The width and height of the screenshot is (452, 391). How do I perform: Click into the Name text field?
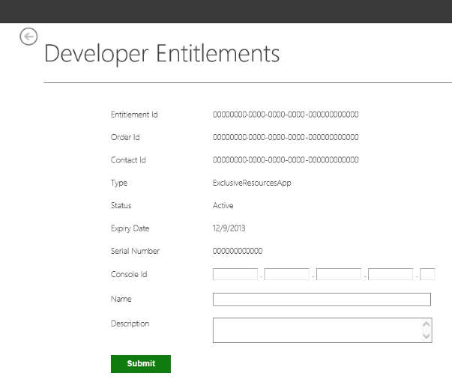pos(322,299)
